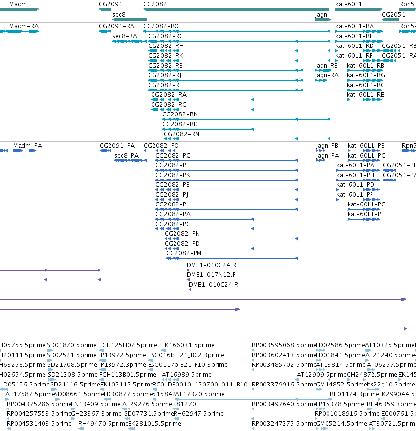
Task: Click transcript CG2082-RB
Action: point(166,66)
